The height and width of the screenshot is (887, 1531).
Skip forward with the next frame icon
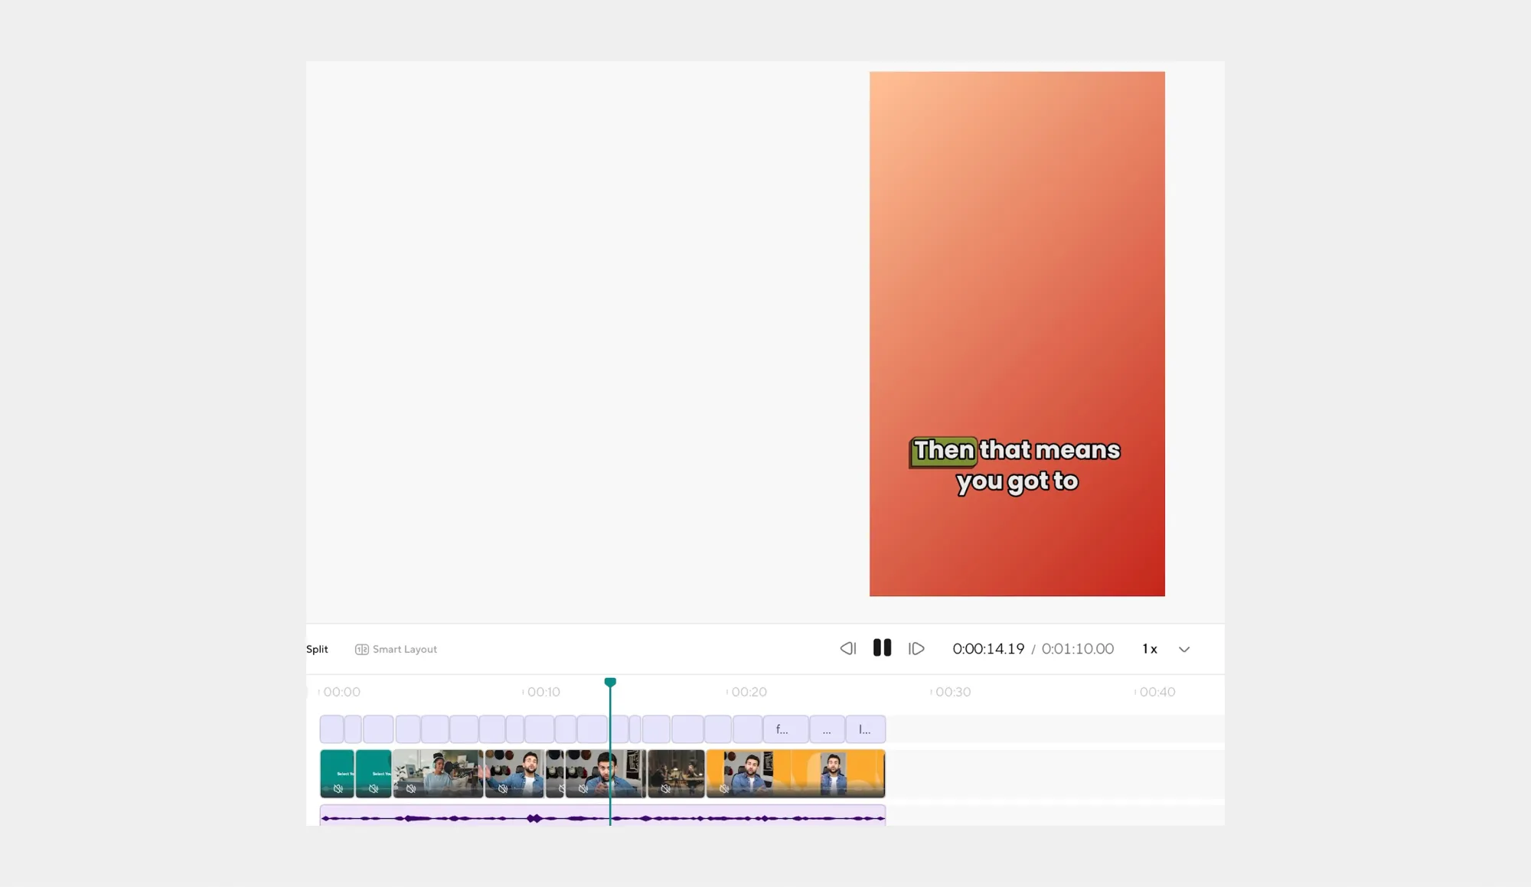[916, 648]
